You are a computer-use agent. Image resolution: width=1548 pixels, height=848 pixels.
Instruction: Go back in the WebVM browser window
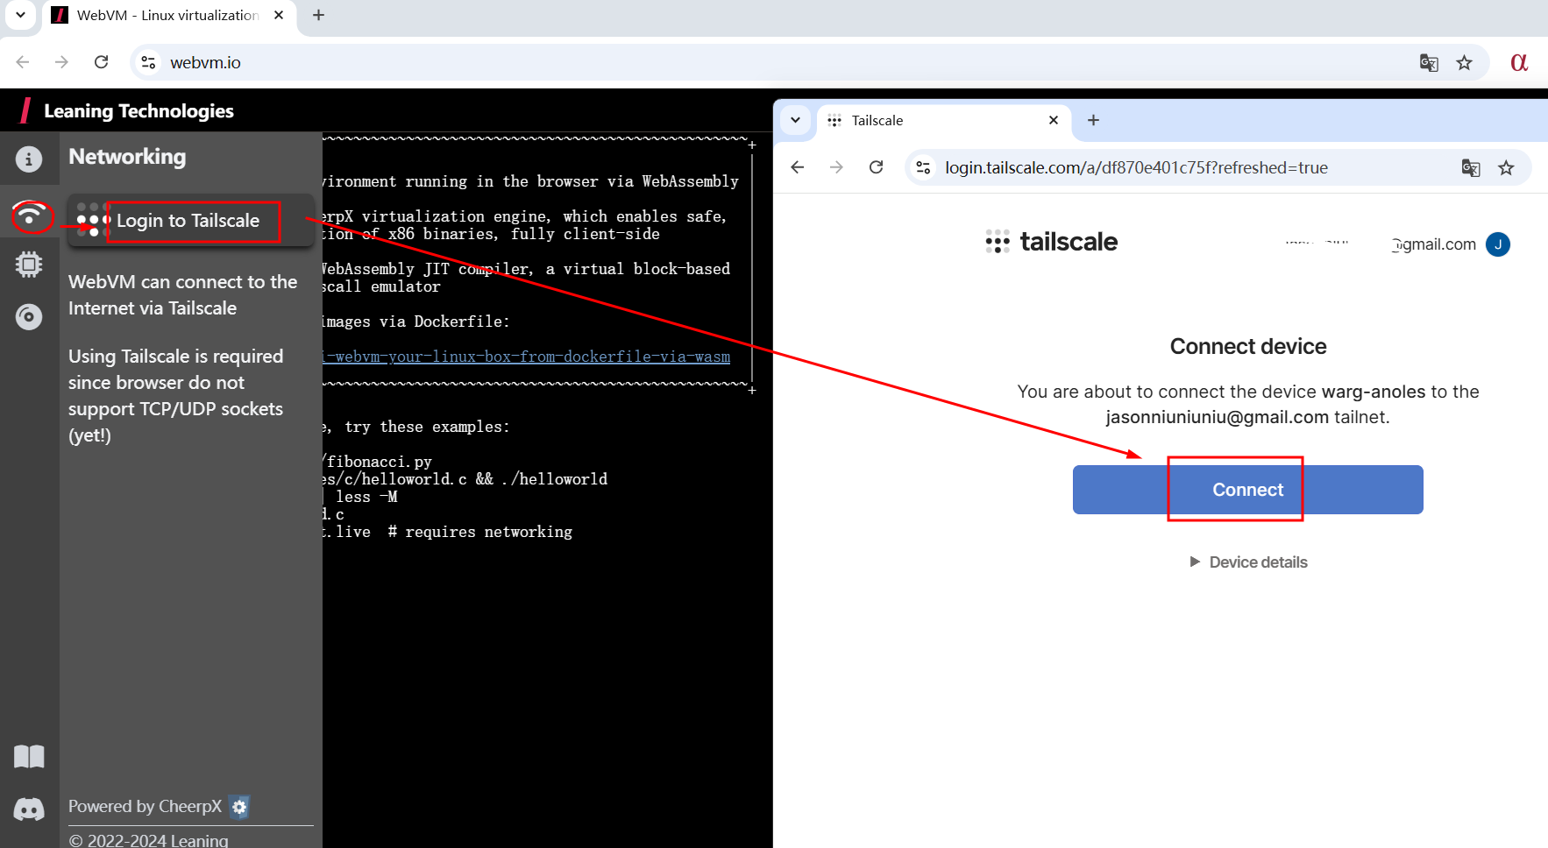tap(23, 62)
